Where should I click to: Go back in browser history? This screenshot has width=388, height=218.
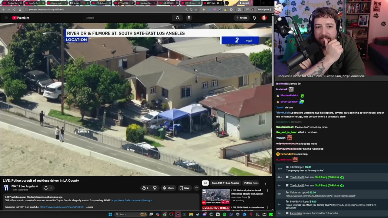[3, 9]
